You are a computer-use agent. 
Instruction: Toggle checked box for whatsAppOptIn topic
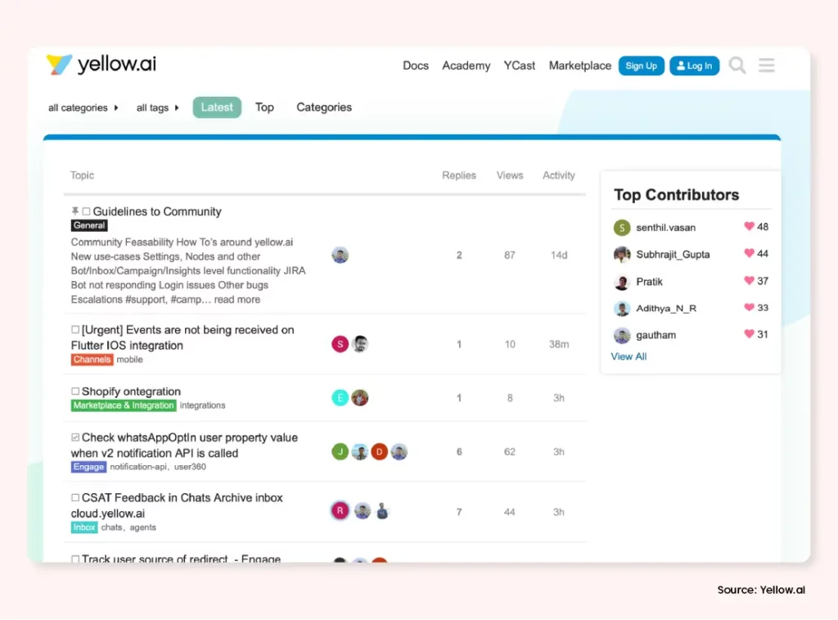[75, 437]
